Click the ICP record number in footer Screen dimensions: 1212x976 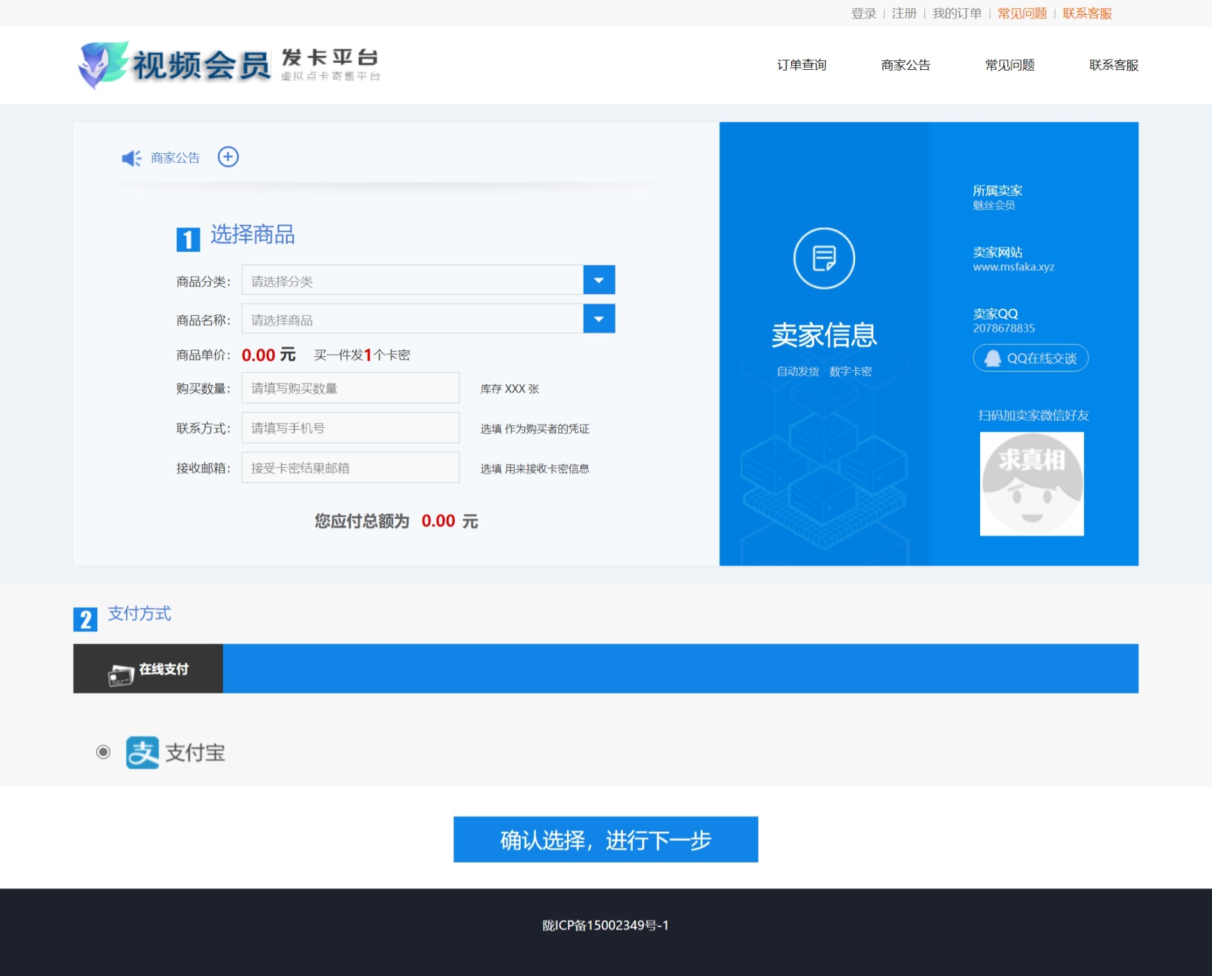point(605,925)
